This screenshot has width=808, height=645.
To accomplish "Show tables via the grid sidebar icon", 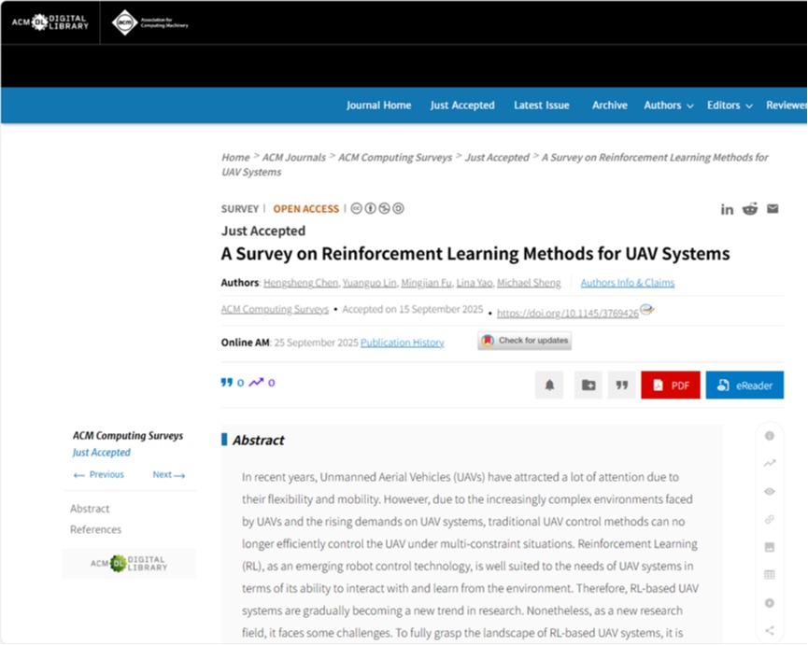I will pos(770,575).
